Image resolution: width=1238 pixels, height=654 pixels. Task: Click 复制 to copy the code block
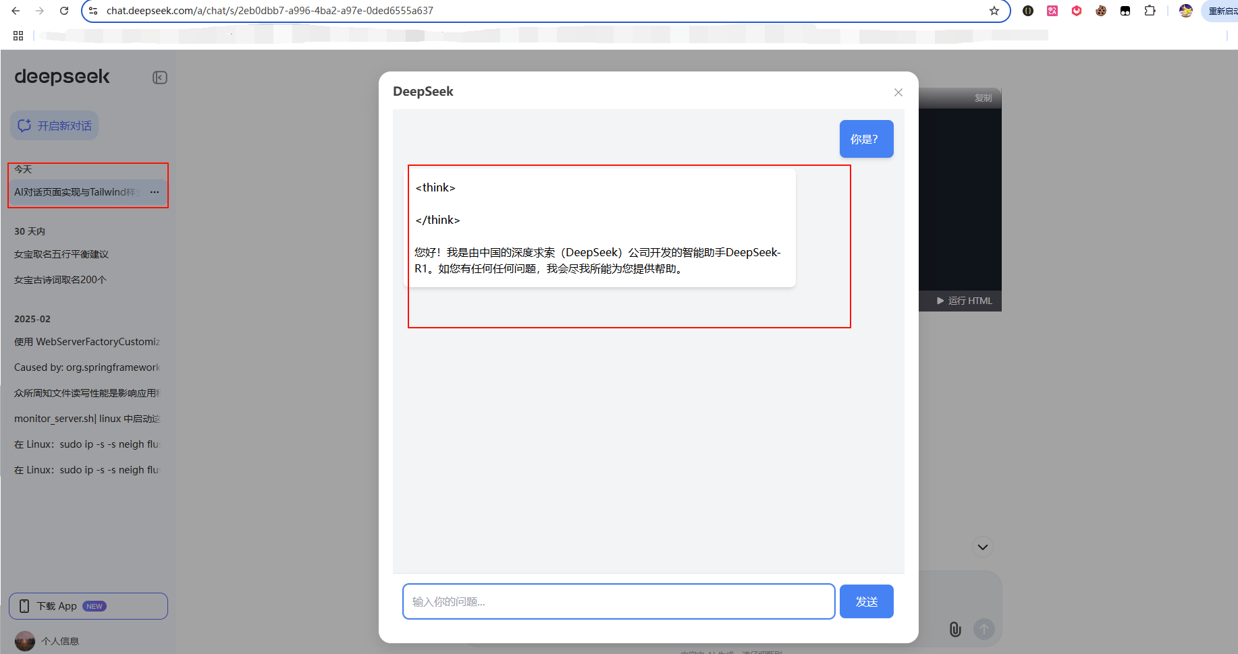point(984,98)
